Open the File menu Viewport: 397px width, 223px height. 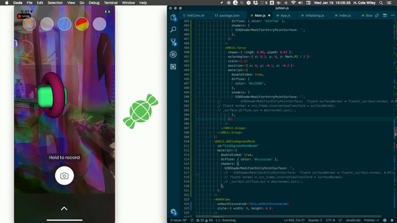[29, 2]
